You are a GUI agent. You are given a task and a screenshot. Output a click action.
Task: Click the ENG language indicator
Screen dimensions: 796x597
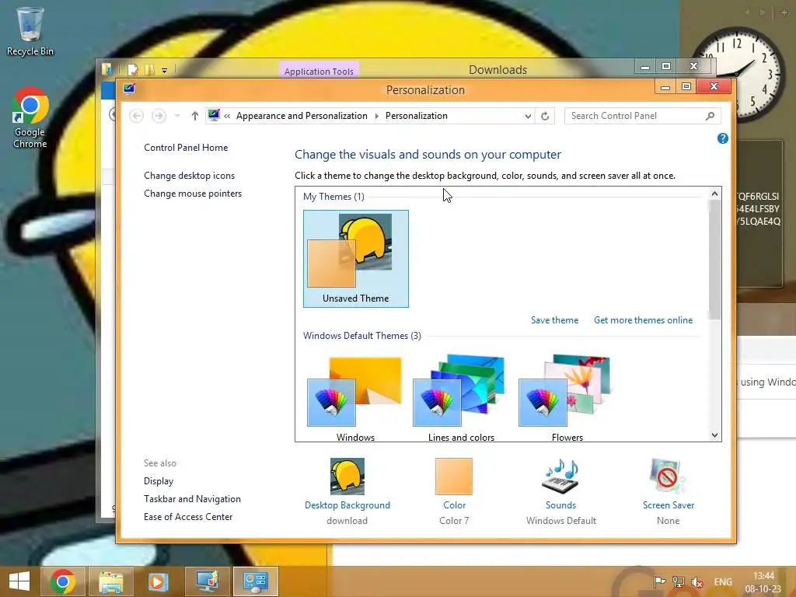[723, 582]
